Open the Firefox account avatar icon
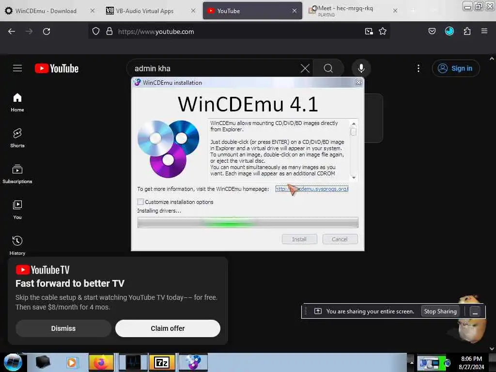The height and width of the screenshot is (372, 496). [x=449, y=31]
